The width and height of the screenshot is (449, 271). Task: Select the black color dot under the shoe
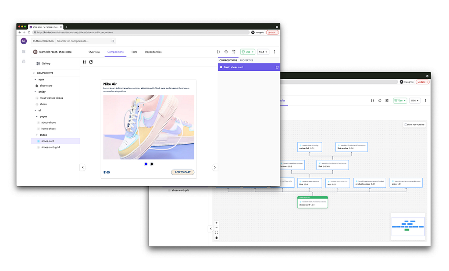coord(152,164)
